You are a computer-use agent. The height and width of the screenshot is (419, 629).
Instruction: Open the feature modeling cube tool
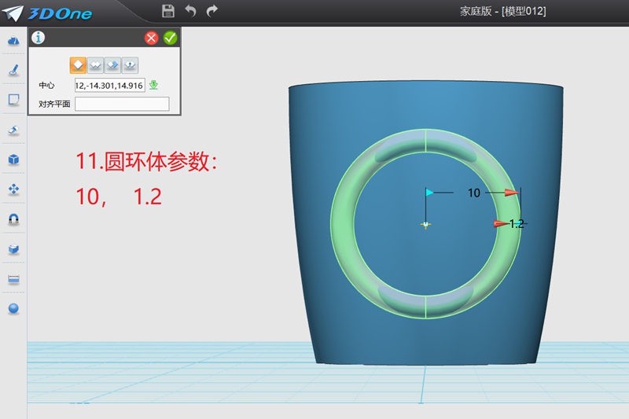(x=13, y=159)
